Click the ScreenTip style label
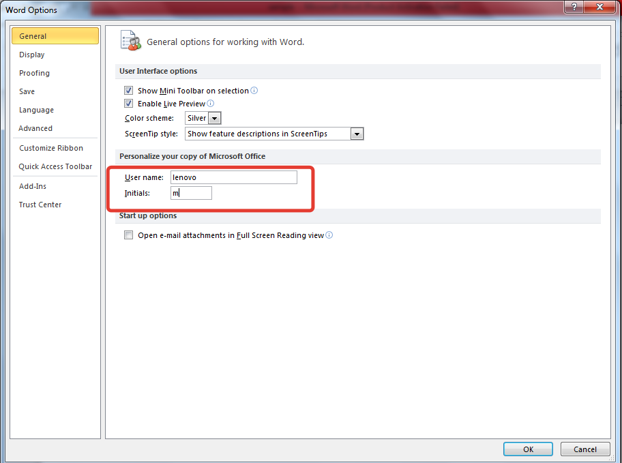This screenshot has height=463, width=622. (x=151, y=134)
